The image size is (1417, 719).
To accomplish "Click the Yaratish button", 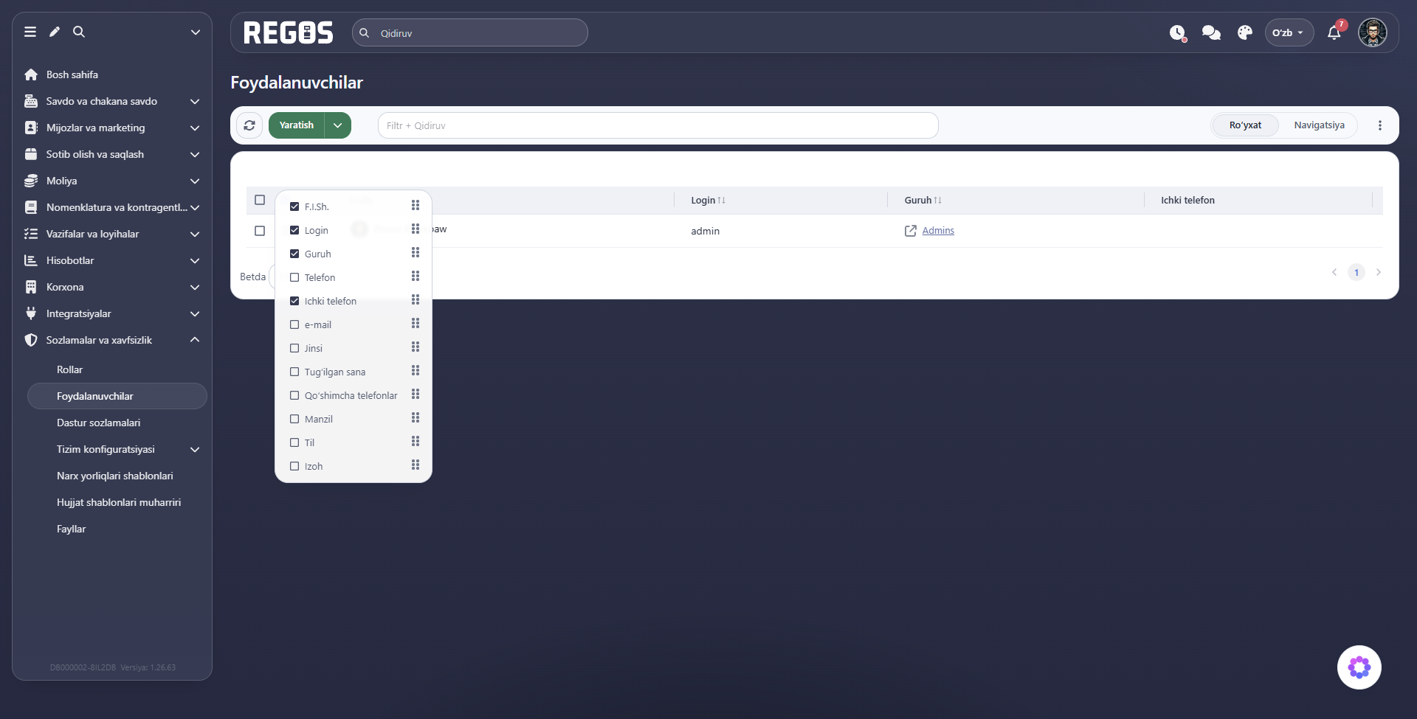I will tap(297, 125).
